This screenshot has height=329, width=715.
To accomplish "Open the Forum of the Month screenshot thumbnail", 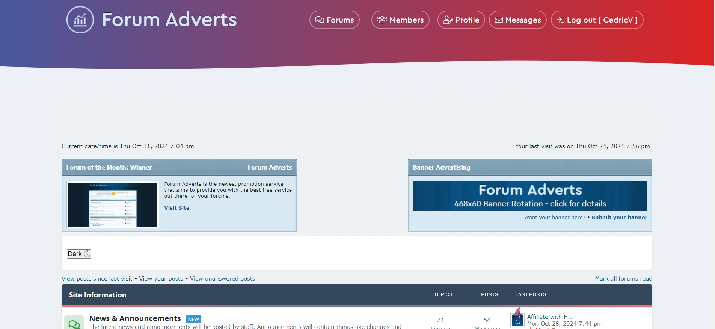I will coord(113,204).
